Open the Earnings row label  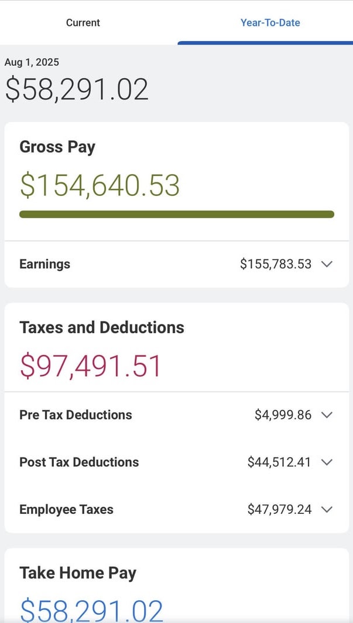pos(45,264)
